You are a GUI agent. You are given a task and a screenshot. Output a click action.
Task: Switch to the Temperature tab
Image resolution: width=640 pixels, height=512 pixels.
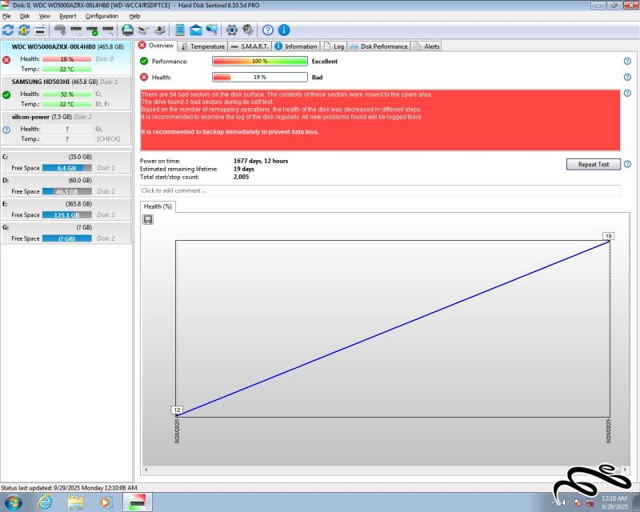(x=202, y=46)
